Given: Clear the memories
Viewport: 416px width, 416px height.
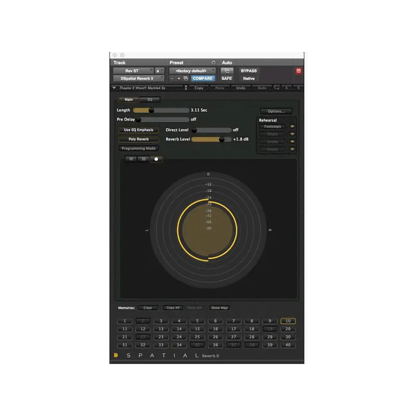Looking at the screenshot, I should pyautogui.click(x=148, y=308).
